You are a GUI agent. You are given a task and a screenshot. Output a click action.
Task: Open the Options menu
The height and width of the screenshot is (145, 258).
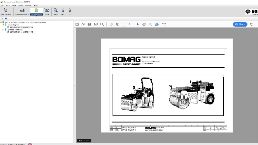[28, 6]
